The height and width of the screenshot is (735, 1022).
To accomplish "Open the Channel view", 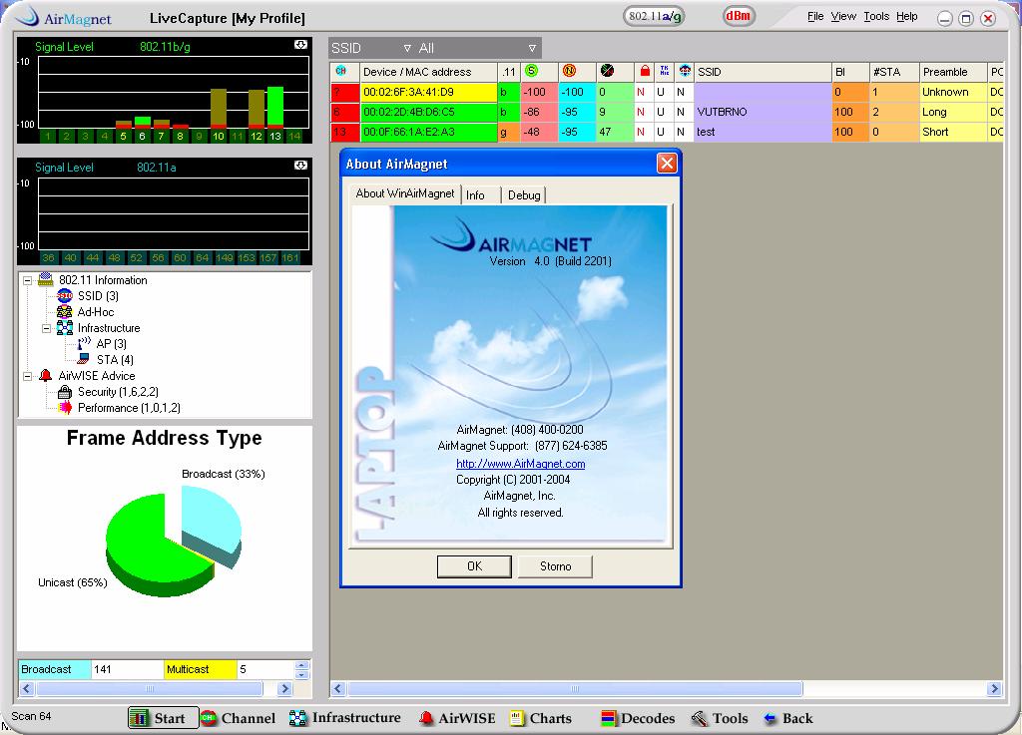I will click(x=238, y=718).
